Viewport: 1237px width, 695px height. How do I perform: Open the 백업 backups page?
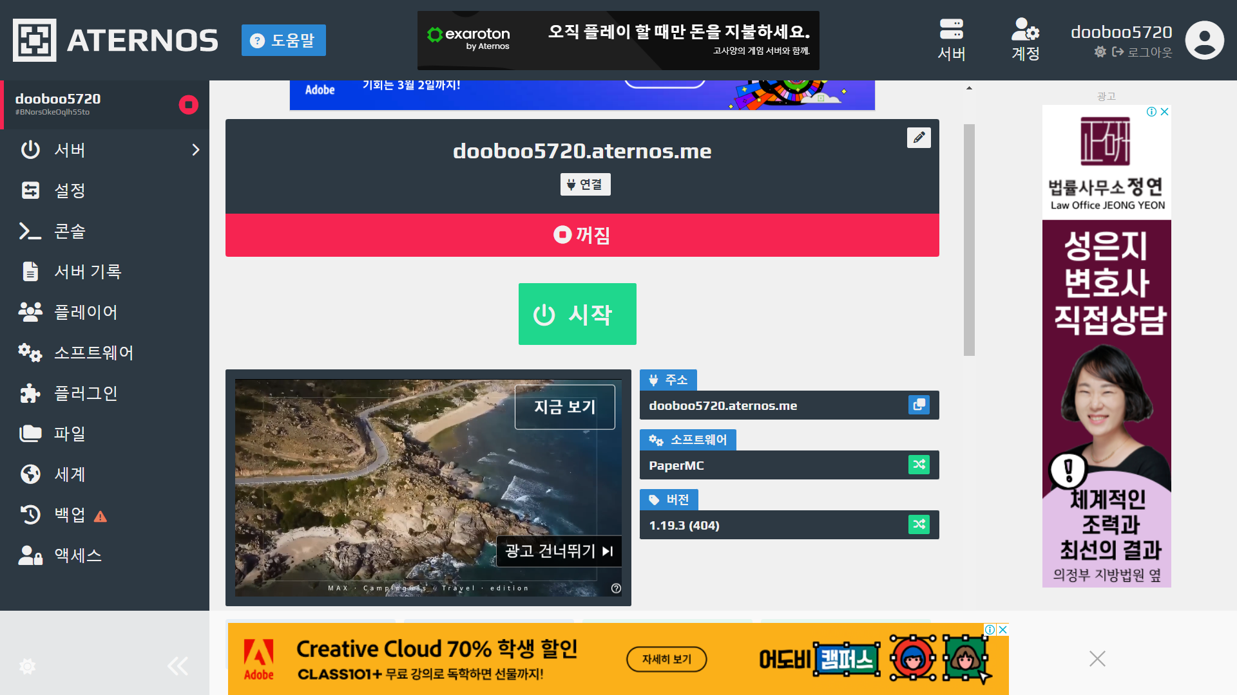[x=70, y=515]
